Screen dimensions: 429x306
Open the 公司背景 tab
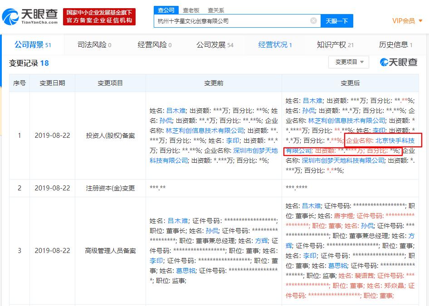[33, 44]
